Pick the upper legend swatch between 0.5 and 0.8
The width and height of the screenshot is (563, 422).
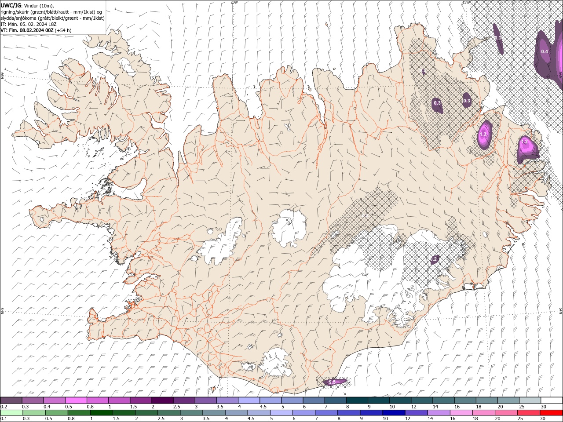pyautogui.click(x=76, y=400)
